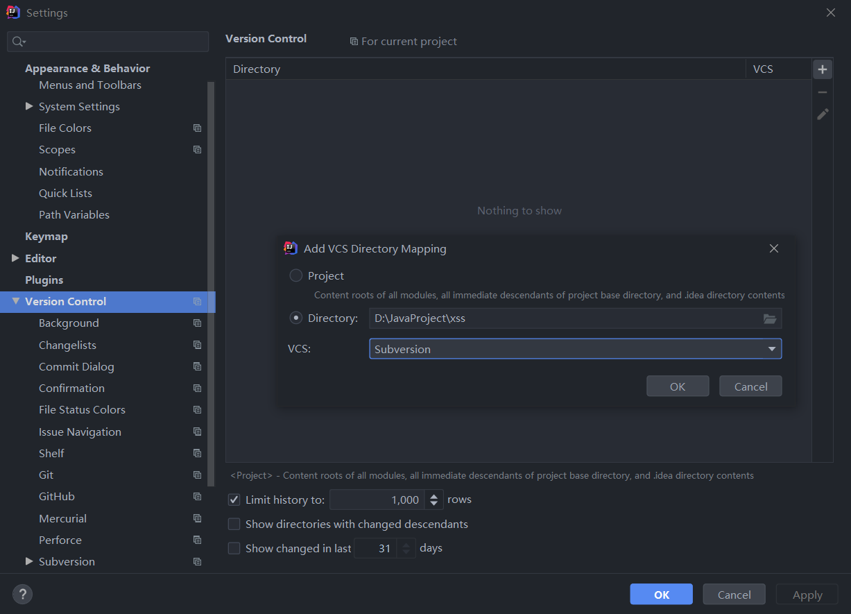Click project-level icon beside Shelf
The height and width of the screenshot is (614, 851).
tap(198, 453)
